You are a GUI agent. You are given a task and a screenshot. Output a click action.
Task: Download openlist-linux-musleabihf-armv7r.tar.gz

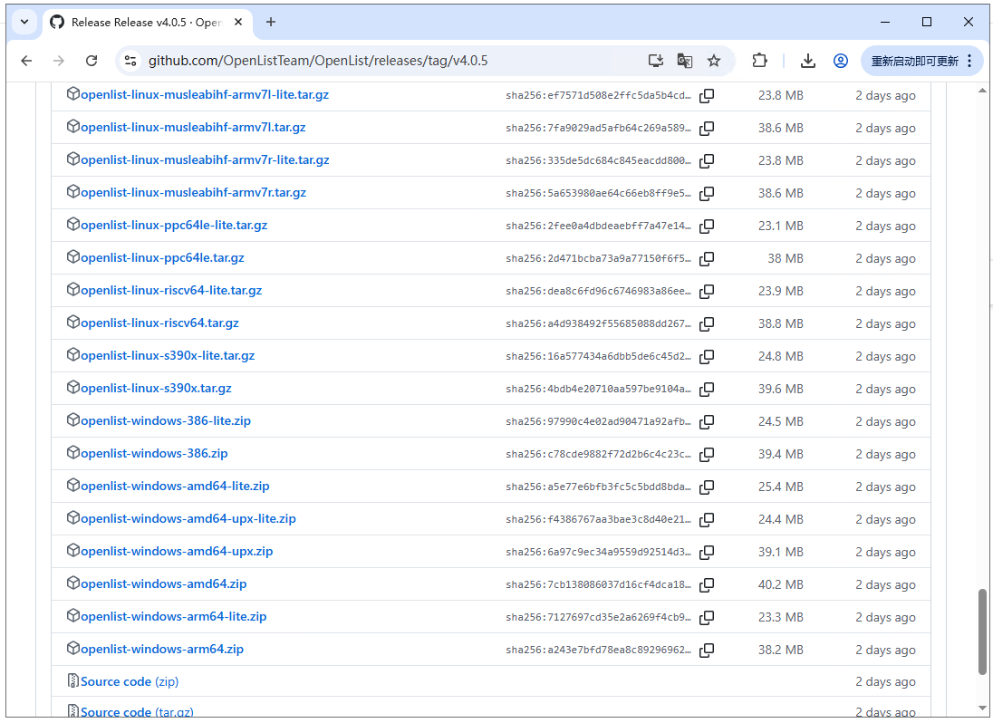(x=193, y=192)
